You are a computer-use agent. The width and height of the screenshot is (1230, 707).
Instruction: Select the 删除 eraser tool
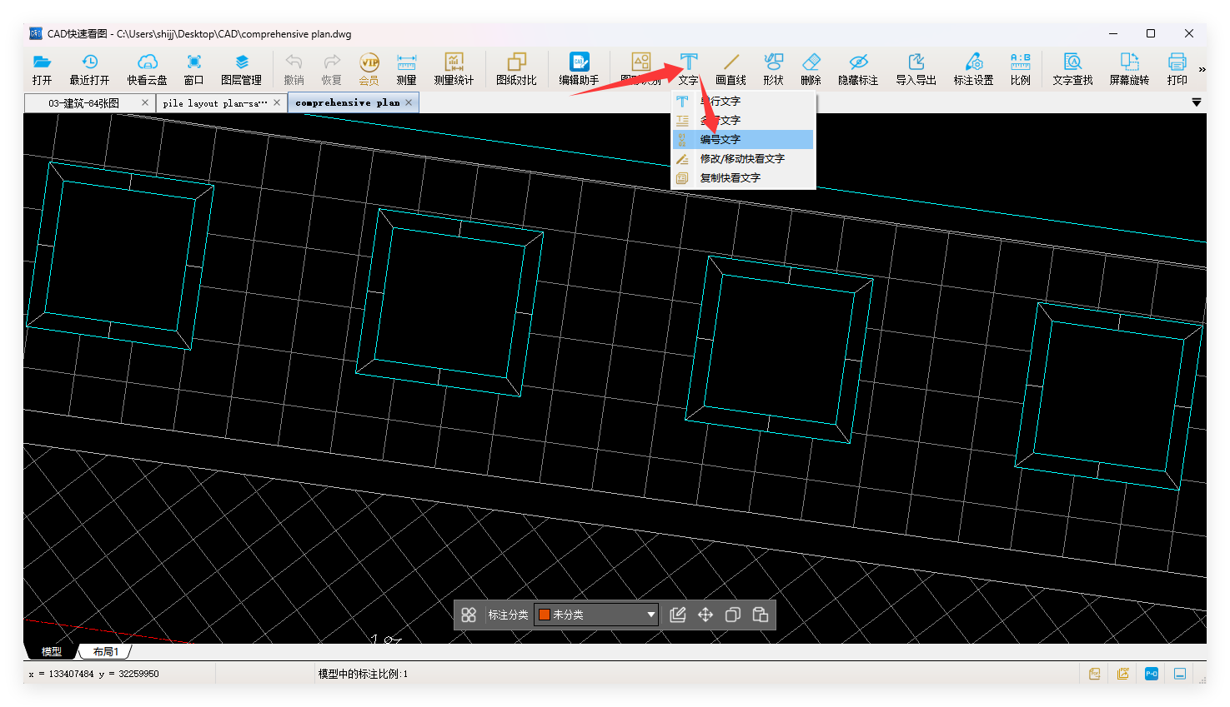pyautogui.click(x=811, y=69)
